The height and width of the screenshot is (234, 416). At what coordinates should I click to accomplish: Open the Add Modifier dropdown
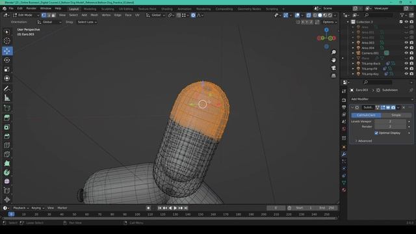382,99
